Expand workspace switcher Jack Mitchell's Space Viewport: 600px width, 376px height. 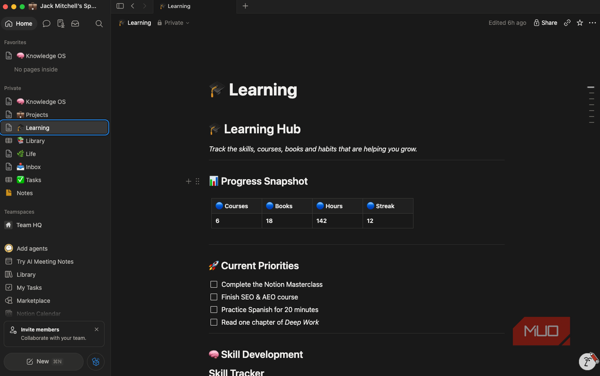click(63, 6)
